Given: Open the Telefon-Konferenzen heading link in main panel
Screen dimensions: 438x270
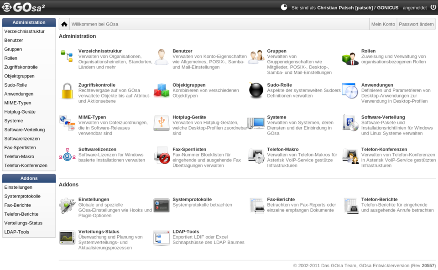Looking at the screenshot, I should tap(384, 149).
